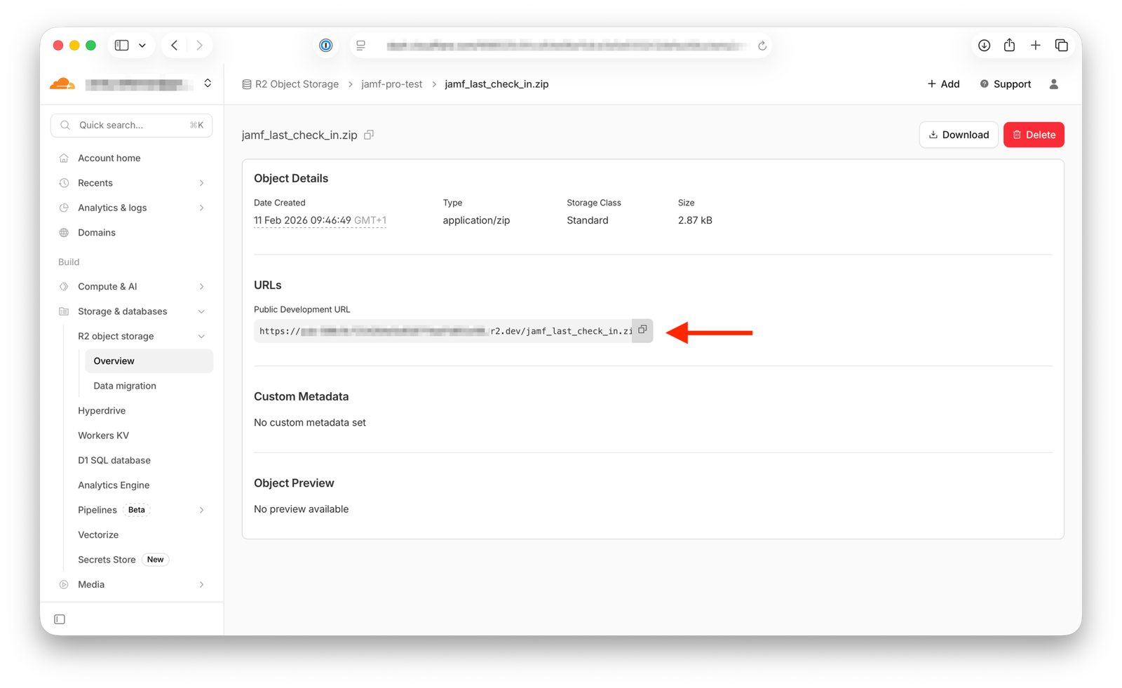
Task: Click the Safari share icon
Action: coord(1009,46)
